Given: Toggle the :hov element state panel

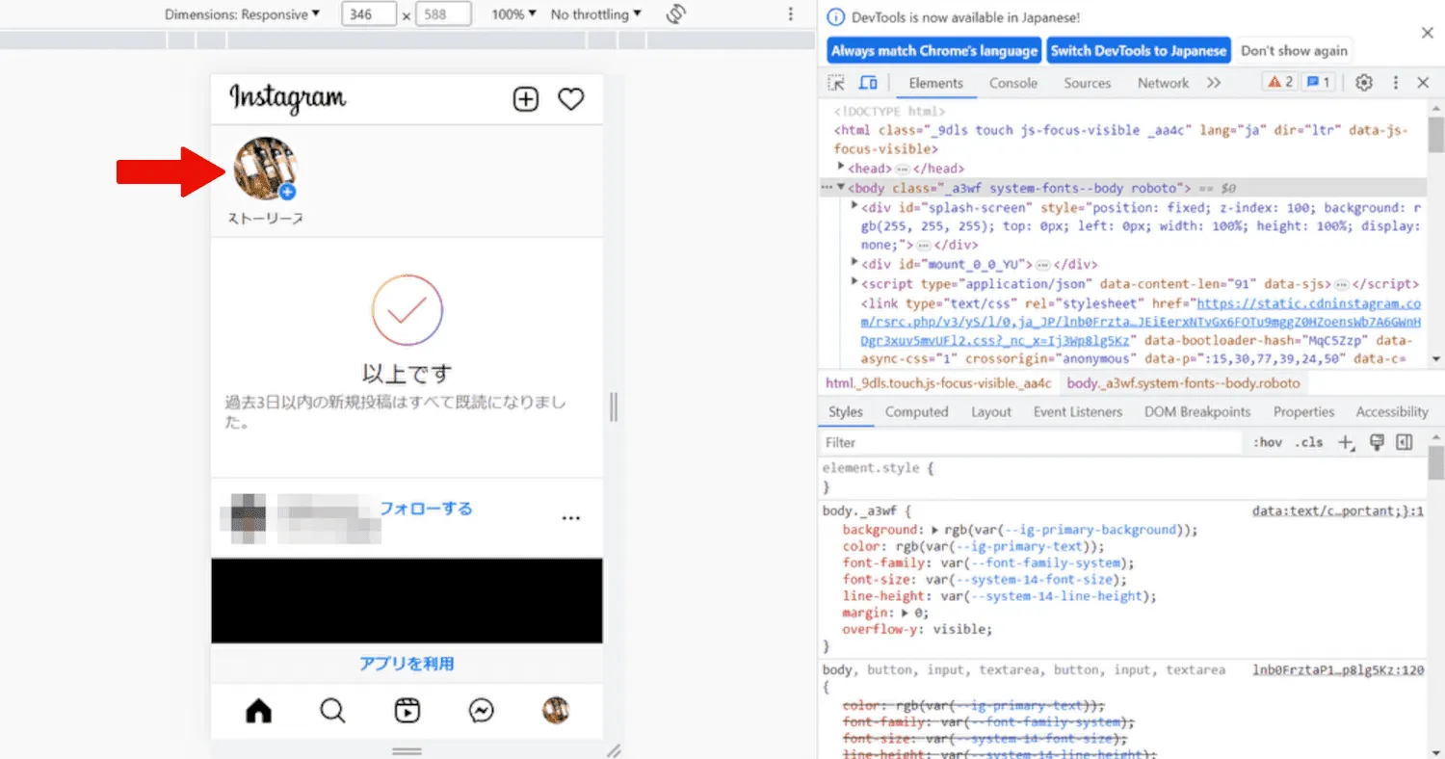Looking at the screenshot, I should click(x=1268, y=443).
